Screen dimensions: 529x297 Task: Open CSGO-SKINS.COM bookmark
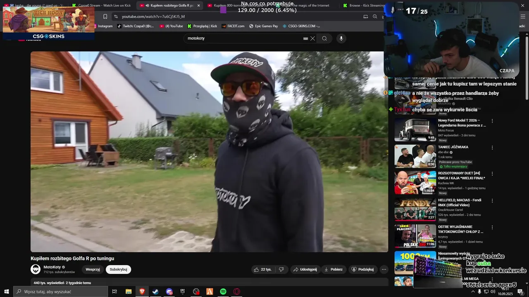[301, 26]
